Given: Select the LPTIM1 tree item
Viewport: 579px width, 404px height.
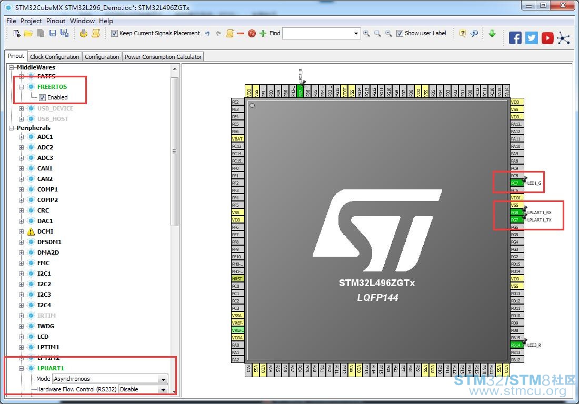Looking at the screenshot, I should tap(48, 347).
